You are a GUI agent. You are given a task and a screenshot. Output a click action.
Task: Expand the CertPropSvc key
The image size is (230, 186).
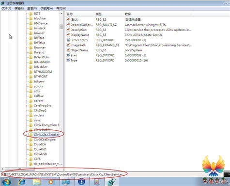pyautogui.click(x=27, y=106)
